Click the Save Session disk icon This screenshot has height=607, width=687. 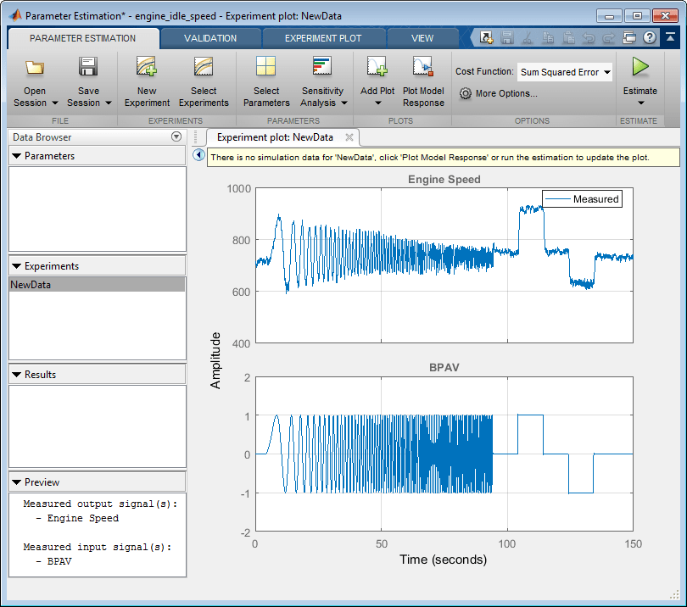pyautogui.click(x=88, y=68)
